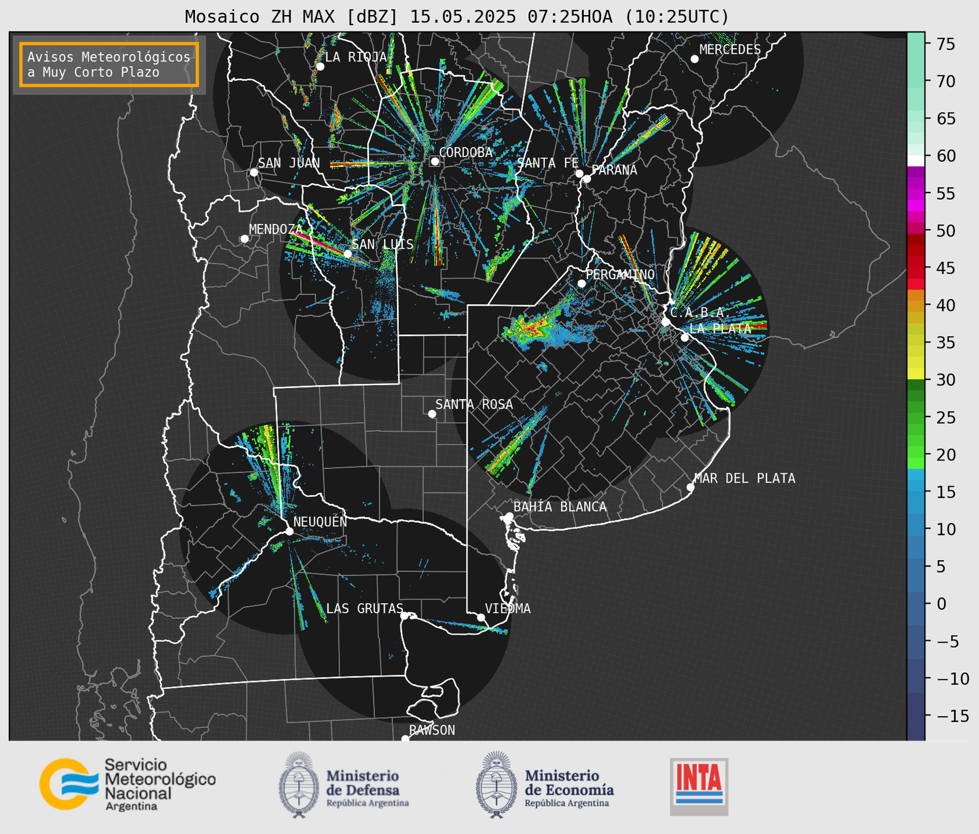Click the Ministerio de Economía emblem
Screen dimensions: 979x834
tap(496, 785)
